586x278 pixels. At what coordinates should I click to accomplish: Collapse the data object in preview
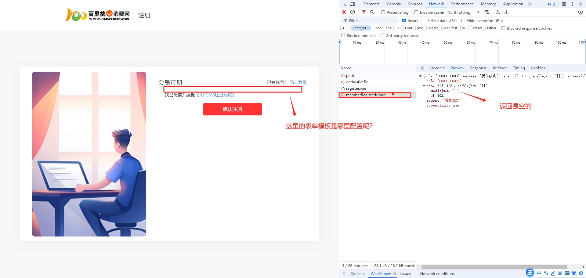click(424, 86)
